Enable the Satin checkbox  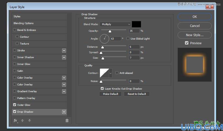click(14, 71)
